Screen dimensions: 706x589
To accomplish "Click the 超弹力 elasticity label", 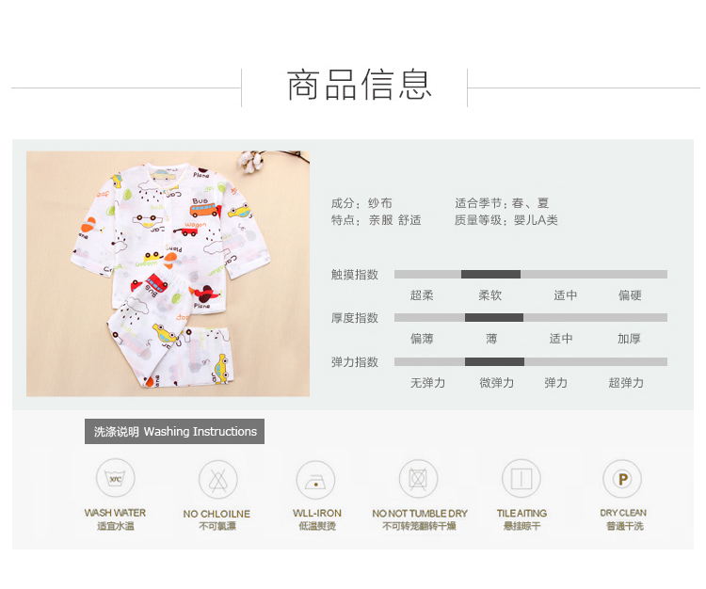I will (x=626, y=383).
